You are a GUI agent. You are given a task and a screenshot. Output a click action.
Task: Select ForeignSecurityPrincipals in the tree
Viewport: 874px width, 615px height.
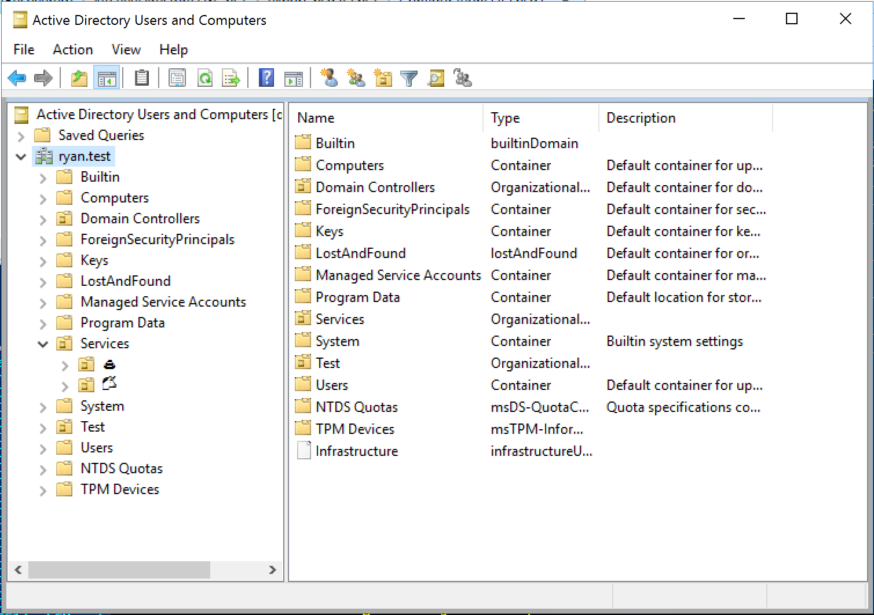158,240
